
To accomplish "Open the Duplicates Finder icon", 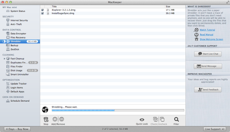I will point(8,63).
